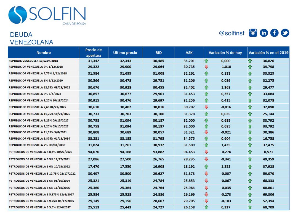Screen dimensions: 298x217
Task: Select row 'REPUBLIC VENEZUELA 13,625% 2018'
Action: pos(149,61)
